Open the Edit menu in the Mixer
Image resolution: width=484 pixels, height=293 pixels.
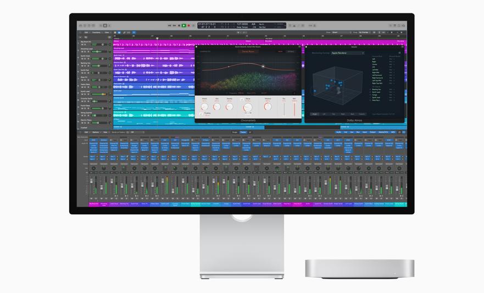[x=86, y=132]
